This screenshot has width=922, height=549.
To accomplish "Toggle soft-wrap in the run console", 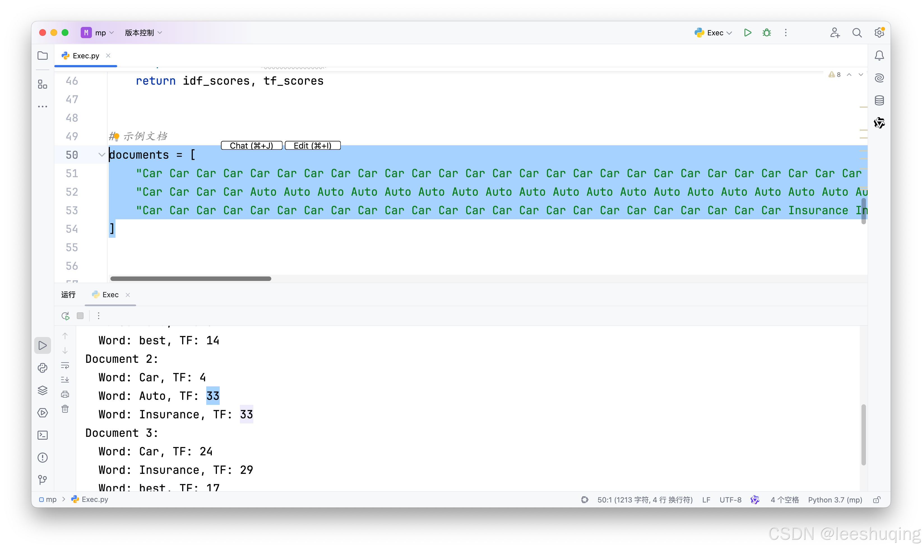I will point(65,366).
